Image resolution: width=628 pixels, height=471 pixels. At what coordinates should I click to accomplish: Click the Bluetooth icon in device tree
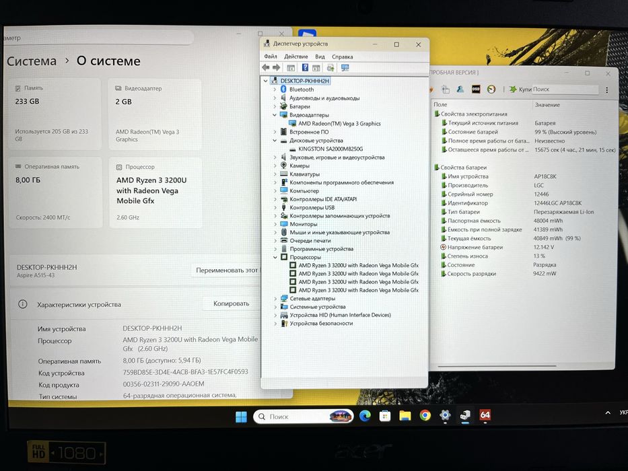coord(283,89)
